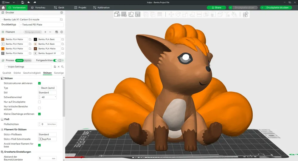Open the Qualität settings tab
298x161 pixels.
(7, 73)
